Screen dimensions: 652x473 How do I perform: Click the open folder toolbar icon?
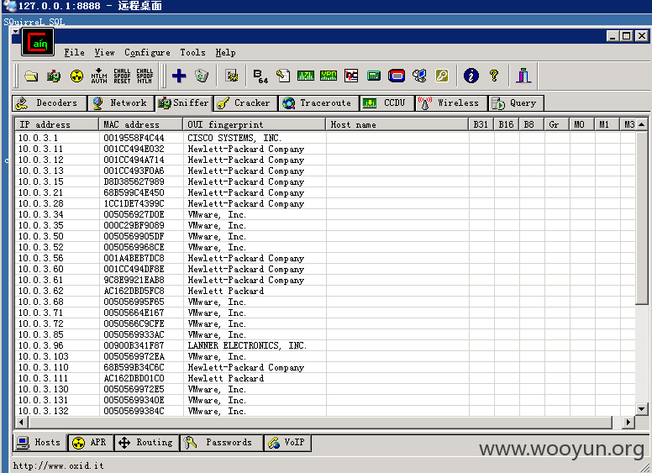[x=31, y=76]
